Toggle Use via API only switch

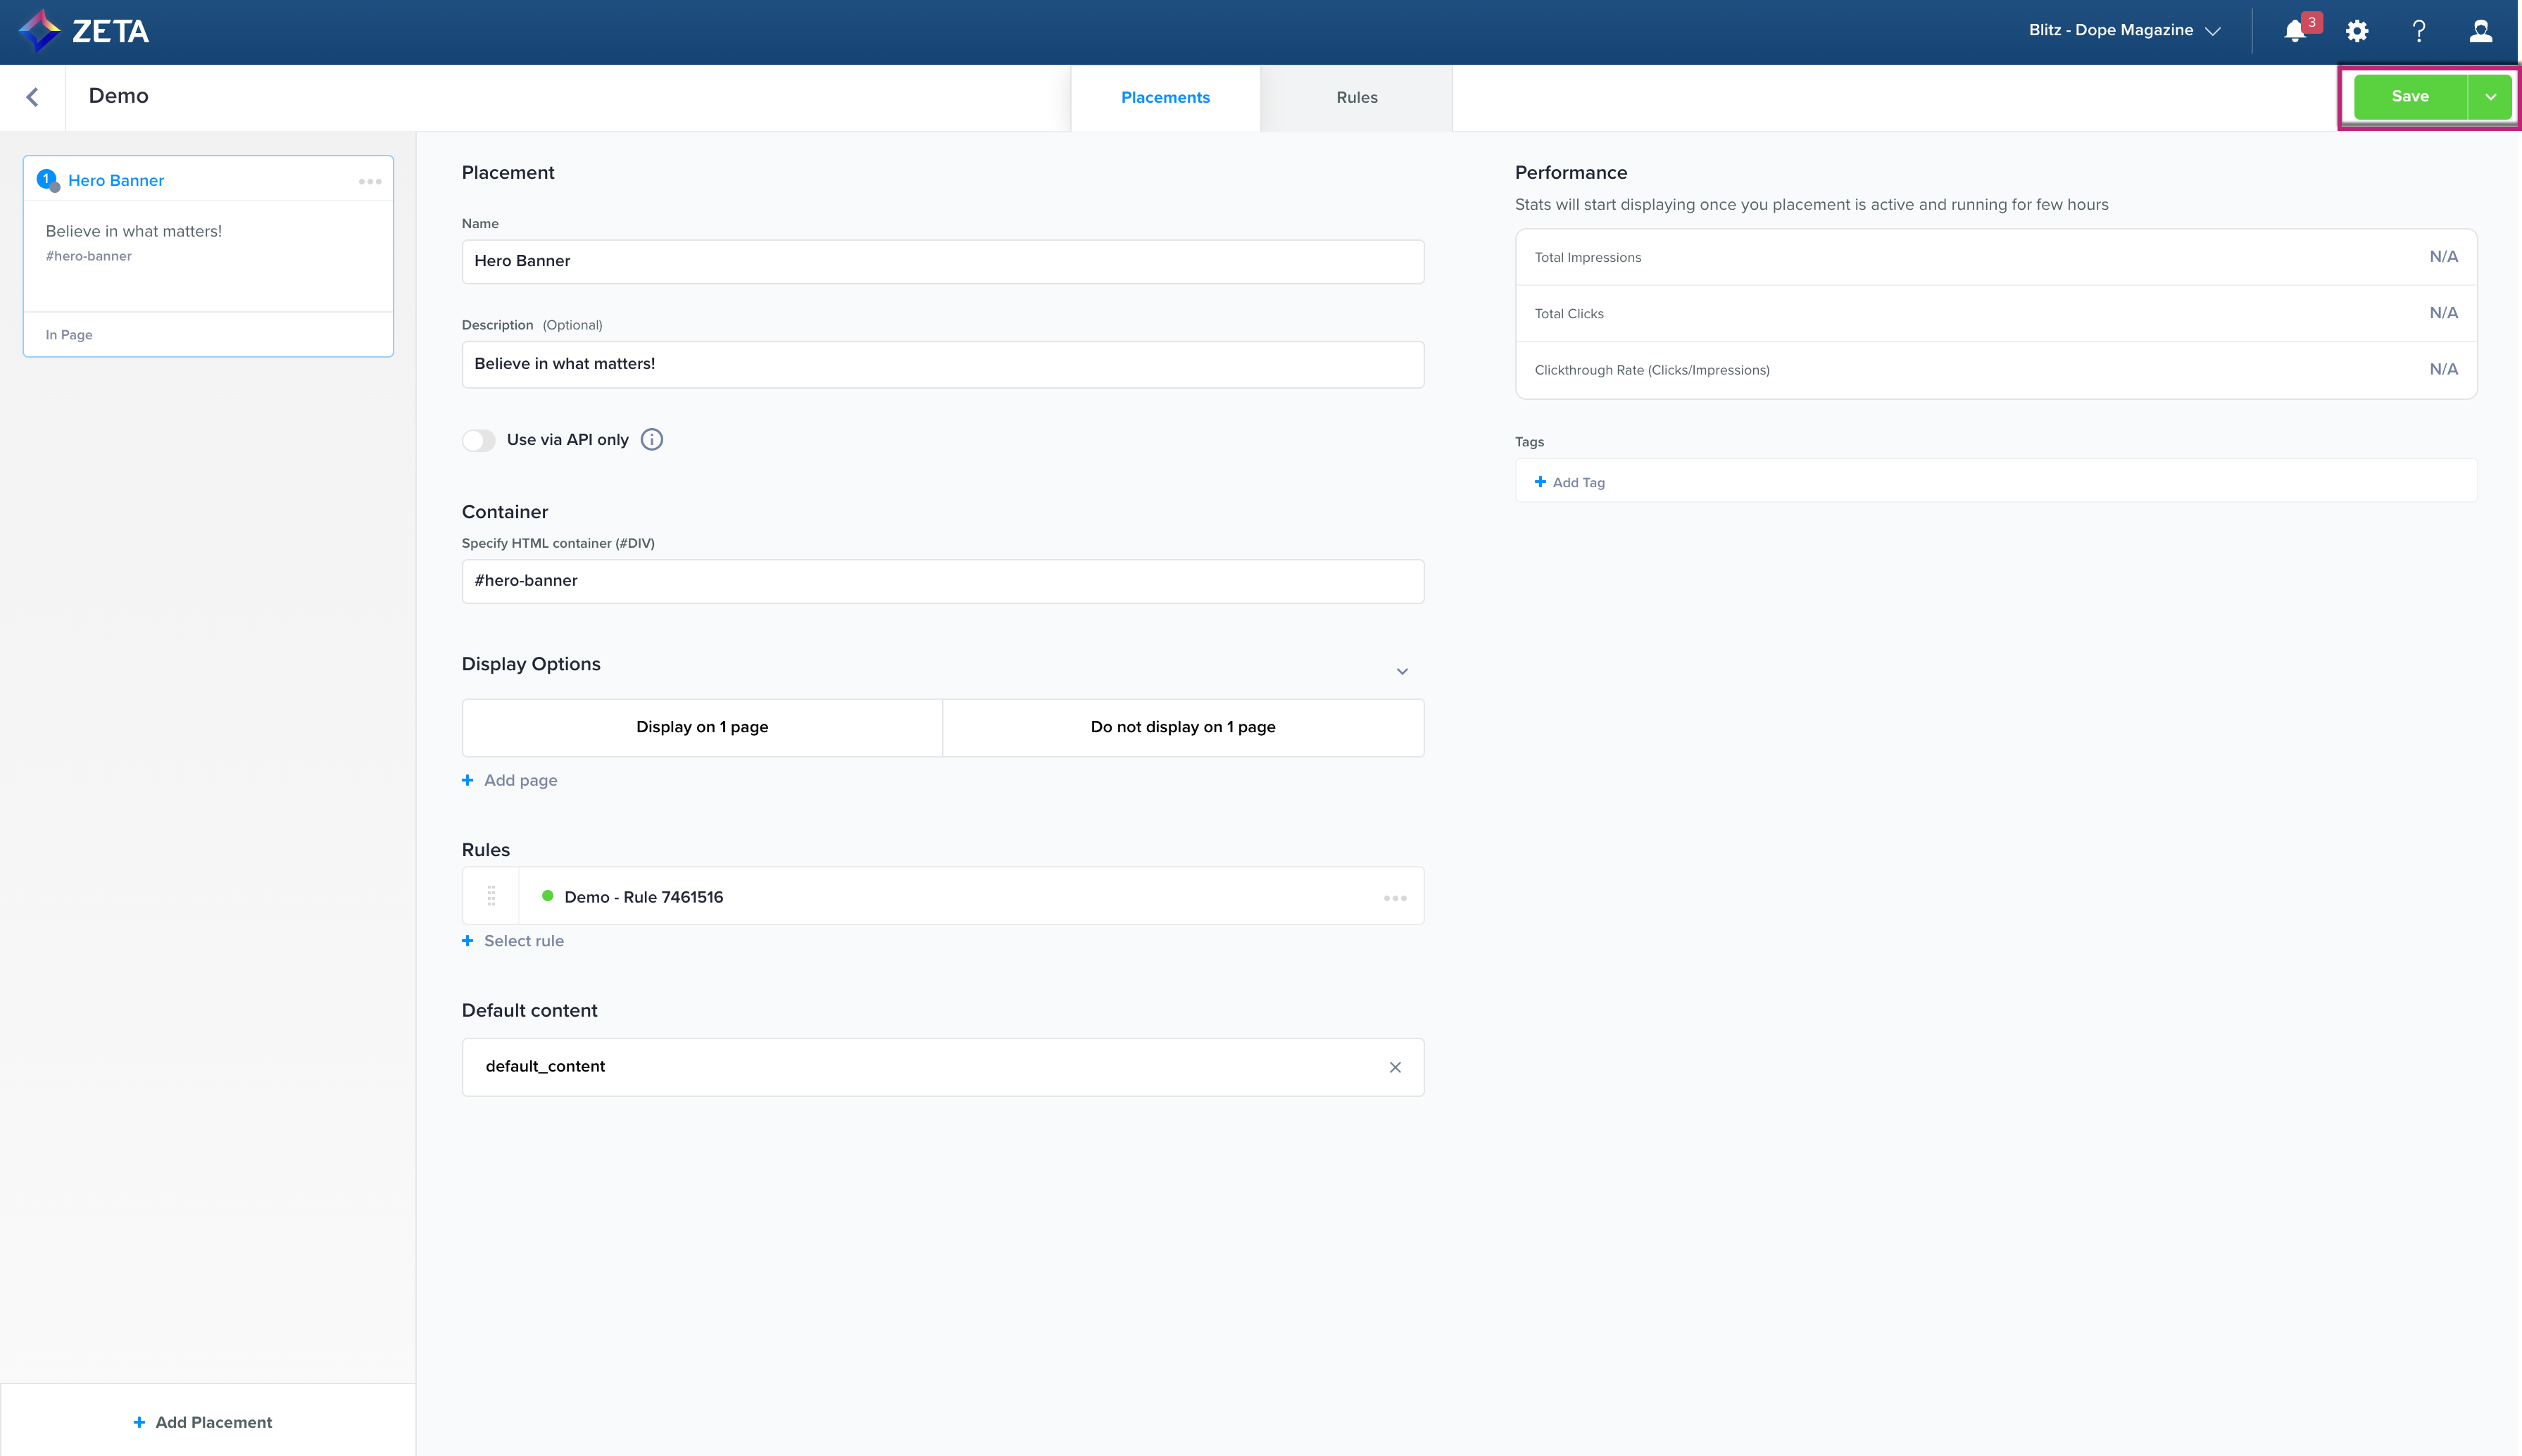pyautogui.click(x=479, y=440)
